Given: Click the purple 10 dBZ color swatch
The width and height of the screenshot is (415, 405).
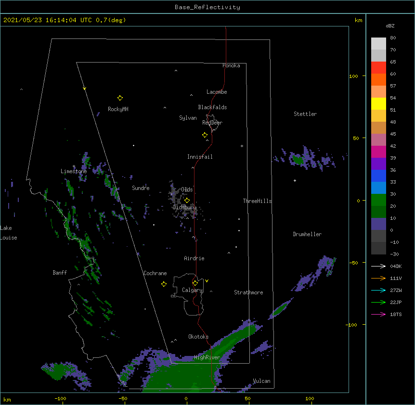Looking at the screenshot, I should pos(378,224).
